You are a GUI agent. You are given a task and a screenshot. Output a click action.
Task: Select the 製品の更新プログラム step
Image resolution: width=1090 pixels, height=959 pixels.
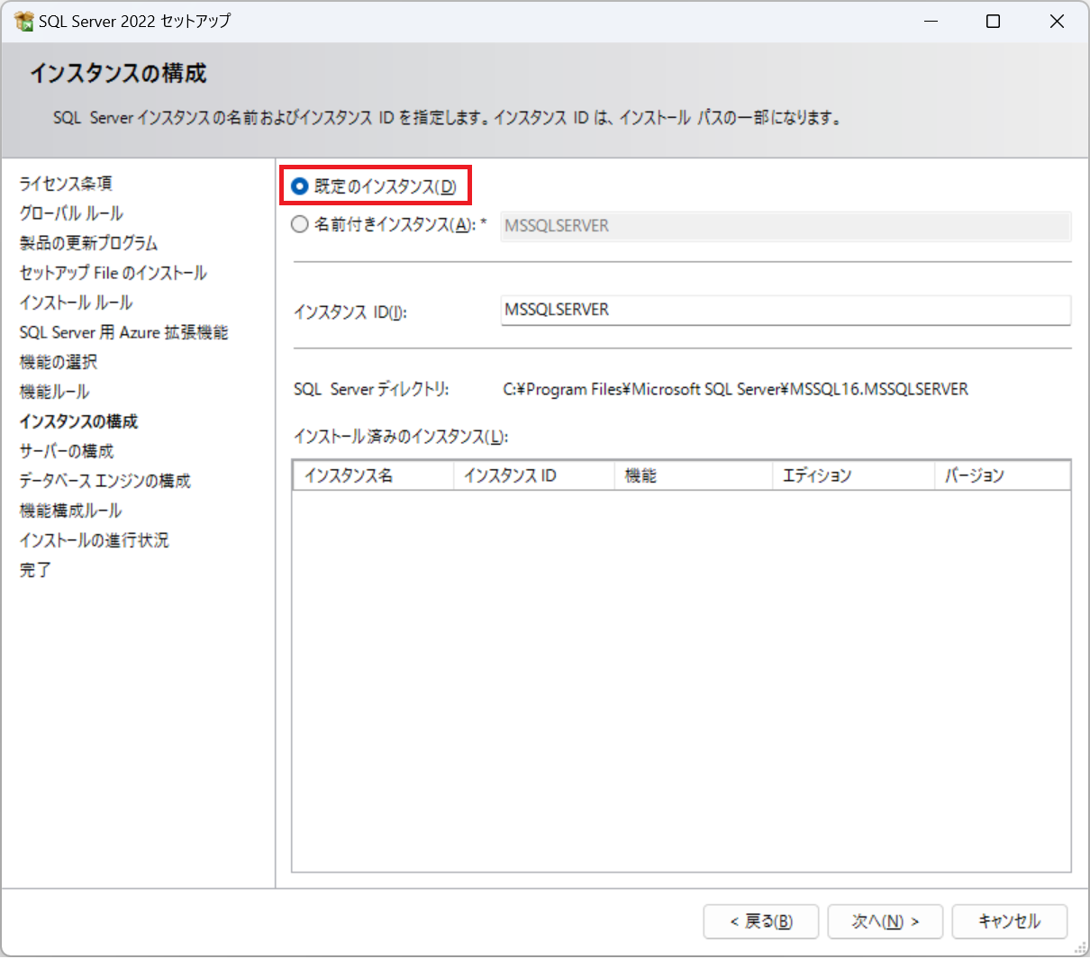tap(88, 243)
